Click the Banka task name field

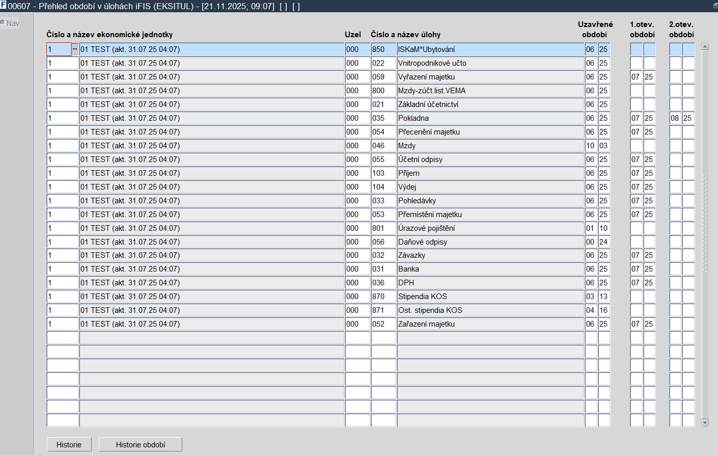(490, 269)
